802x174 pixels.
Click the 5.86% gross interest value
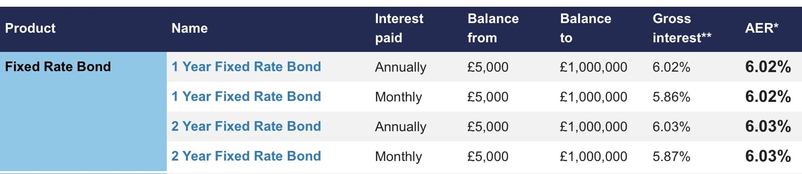[671, 97]
